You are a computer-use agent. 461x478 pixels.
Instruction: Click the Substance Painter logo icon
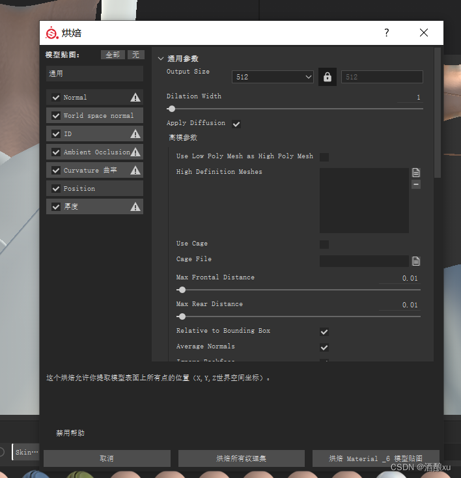point(52,33)
